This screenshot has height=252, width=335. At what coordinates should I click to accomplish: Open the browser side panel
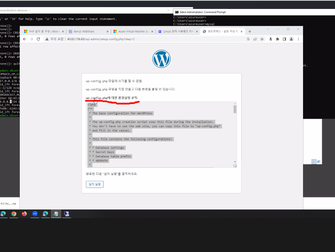tap(285, 39)
